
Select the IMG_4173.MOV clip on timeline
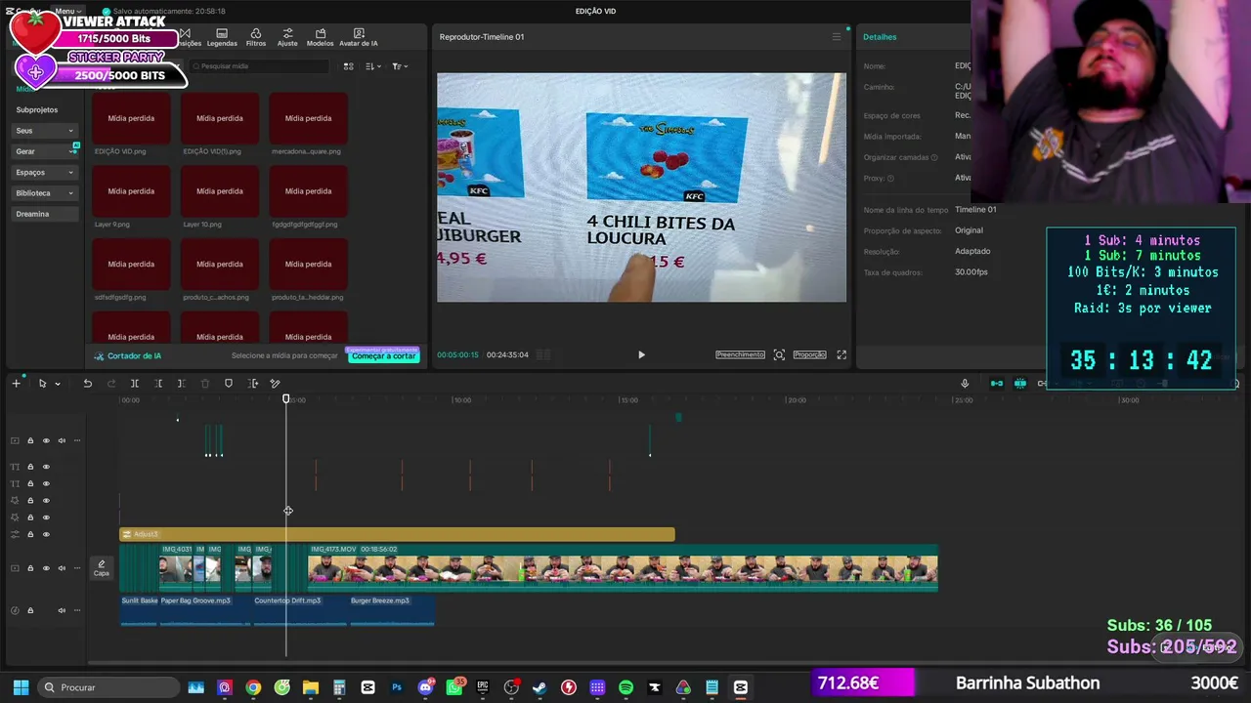(623, 568)
